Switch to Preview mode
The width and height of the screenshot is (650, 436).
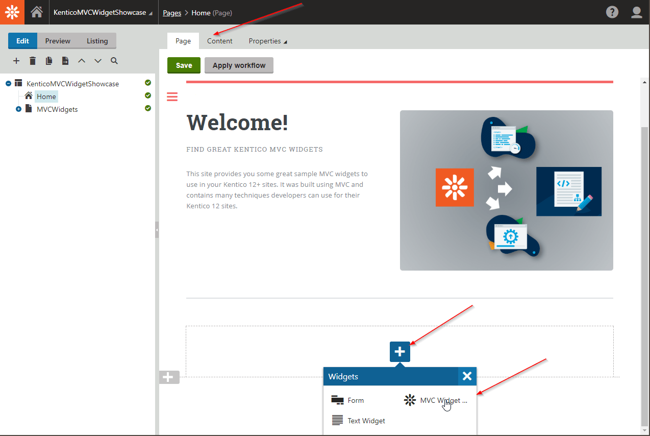pos(58,41)
